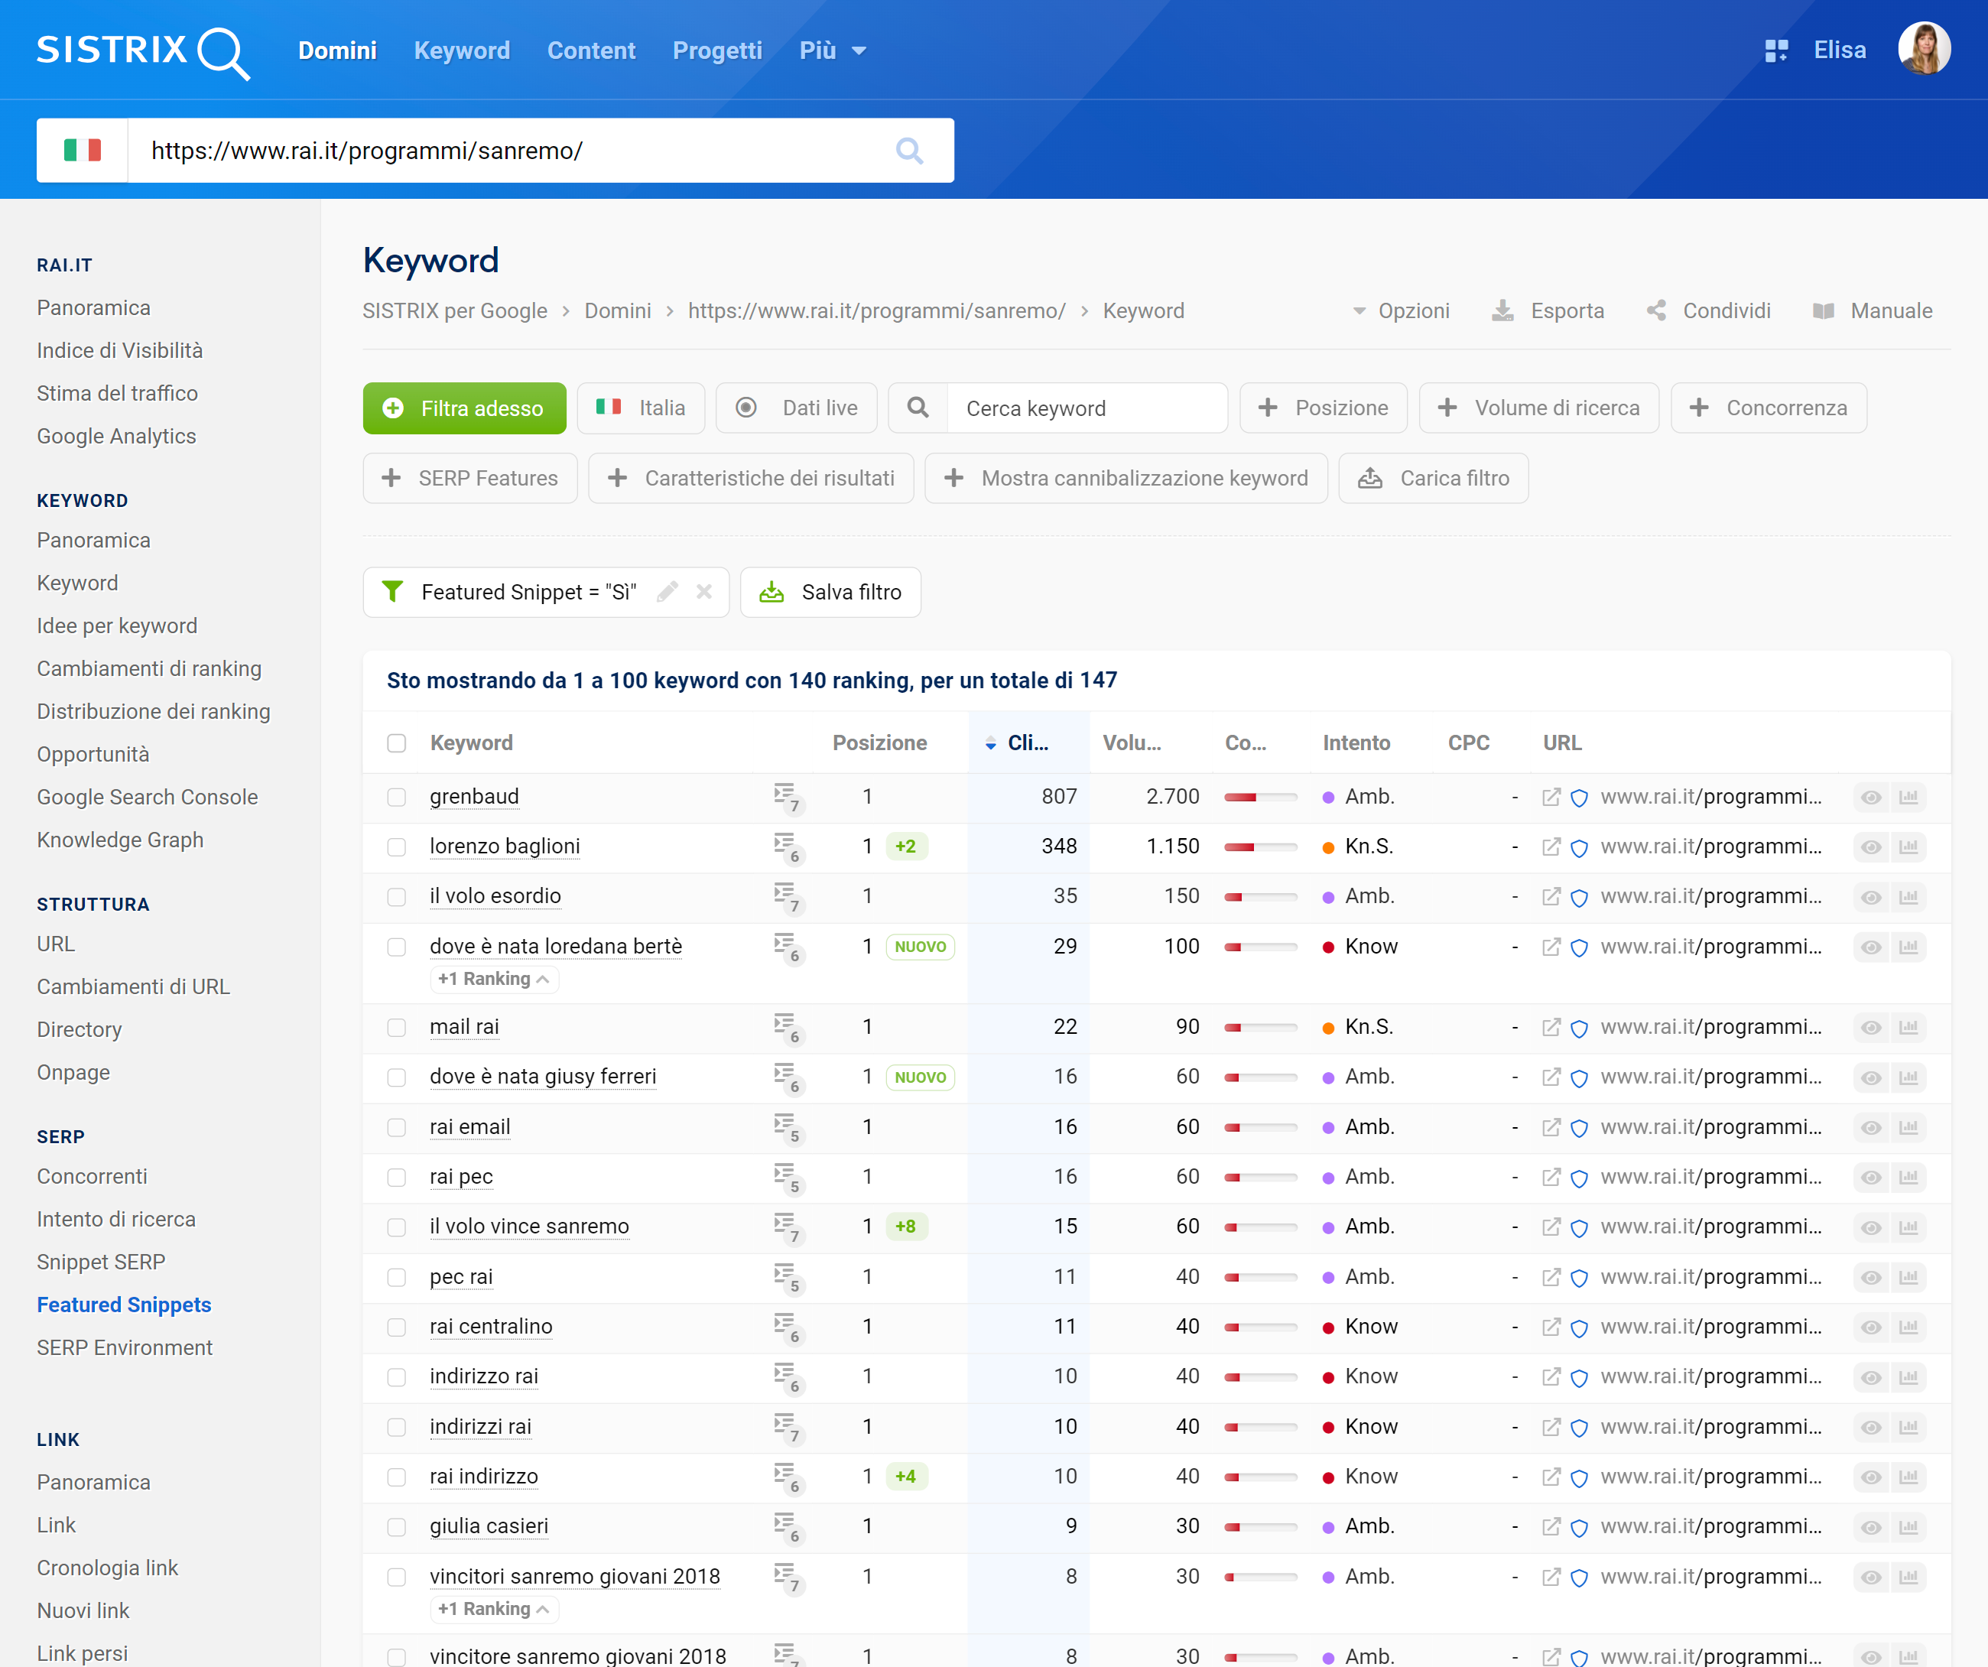Click the SISTRIX logo
Viewport: 1988px width, 1667px height.
tap(143, 52)
